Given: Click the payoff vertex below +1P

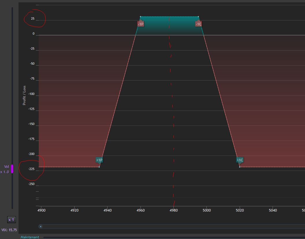Looking at the screenshot, I should [x=99, y=167].
